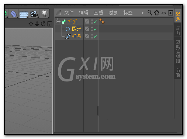Open the 编辑 menu
The height and width of the screenshot is (139, 187).
point(84,13)
